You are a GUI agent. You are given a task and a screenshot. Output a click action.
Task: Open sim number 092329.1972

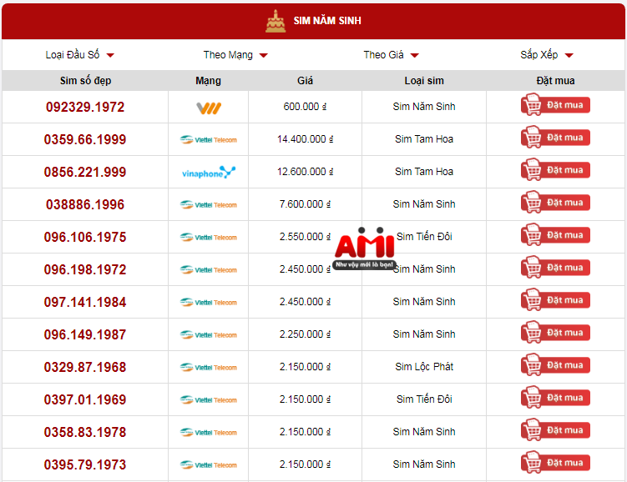[85, 107]
